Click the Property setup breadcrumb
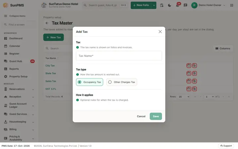This screenshot has height=149, width=238. (52, 17)
